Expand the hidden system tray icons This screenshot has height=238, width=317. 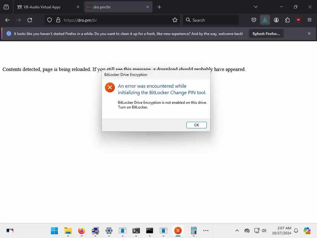pyautogui.click(x=237, y=231)
